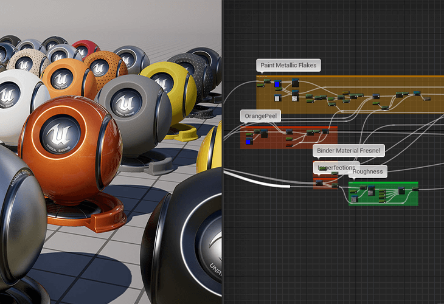The height and width of the screenshot is (304, 444).
Task: Select the bright blue node in OrangePeel group
Action: pyautogui.click(x=249, y=142)
